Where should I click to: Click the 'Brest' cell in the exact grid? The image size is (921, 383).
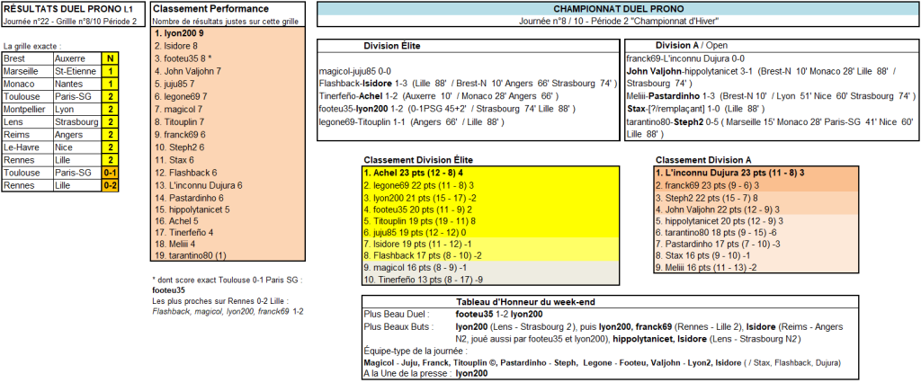coord(27,59)
